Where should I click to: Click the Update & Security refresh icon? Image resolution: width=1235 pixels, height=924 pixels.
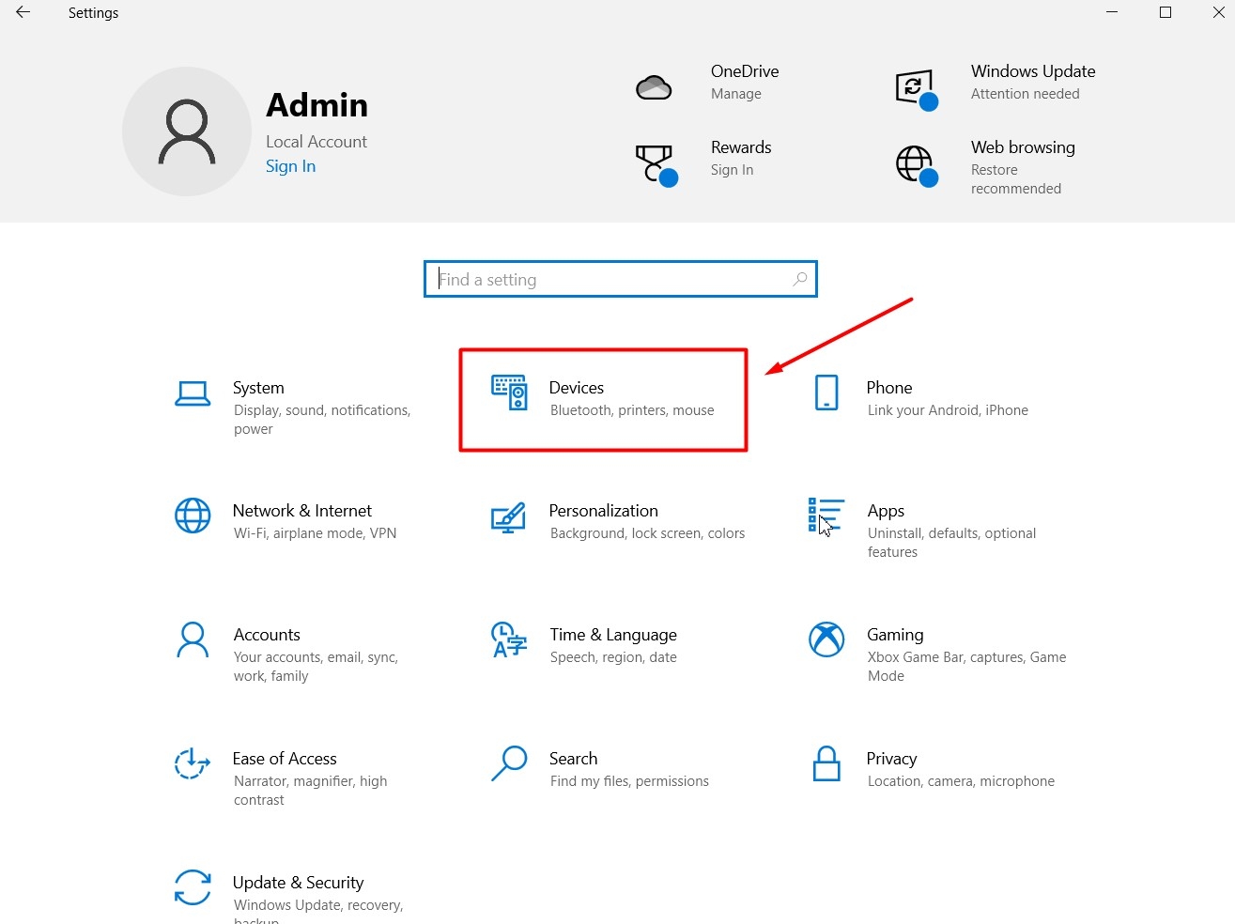click(193, 887)
